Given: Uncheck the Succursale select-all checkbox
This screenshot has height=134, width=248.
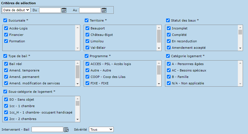Looking at the screenshot, I should [x=5, y=20].
